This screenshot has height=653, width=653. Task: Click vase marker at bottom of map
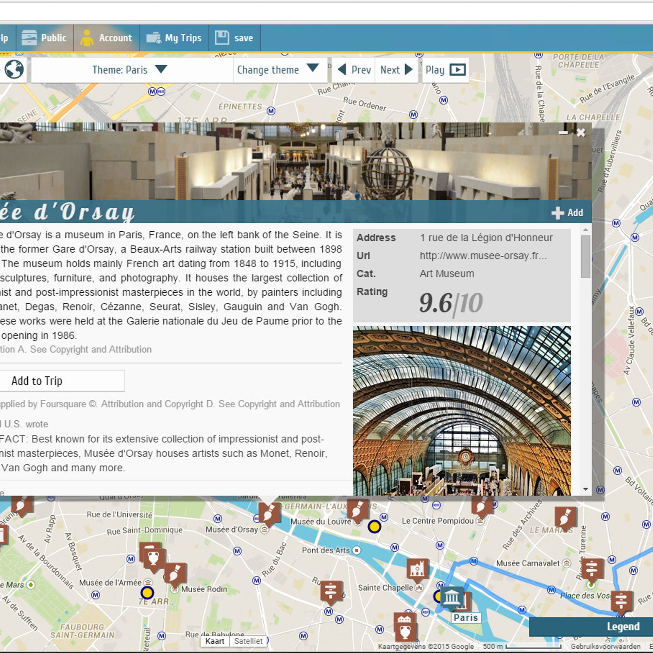click(x=406, y=632)
